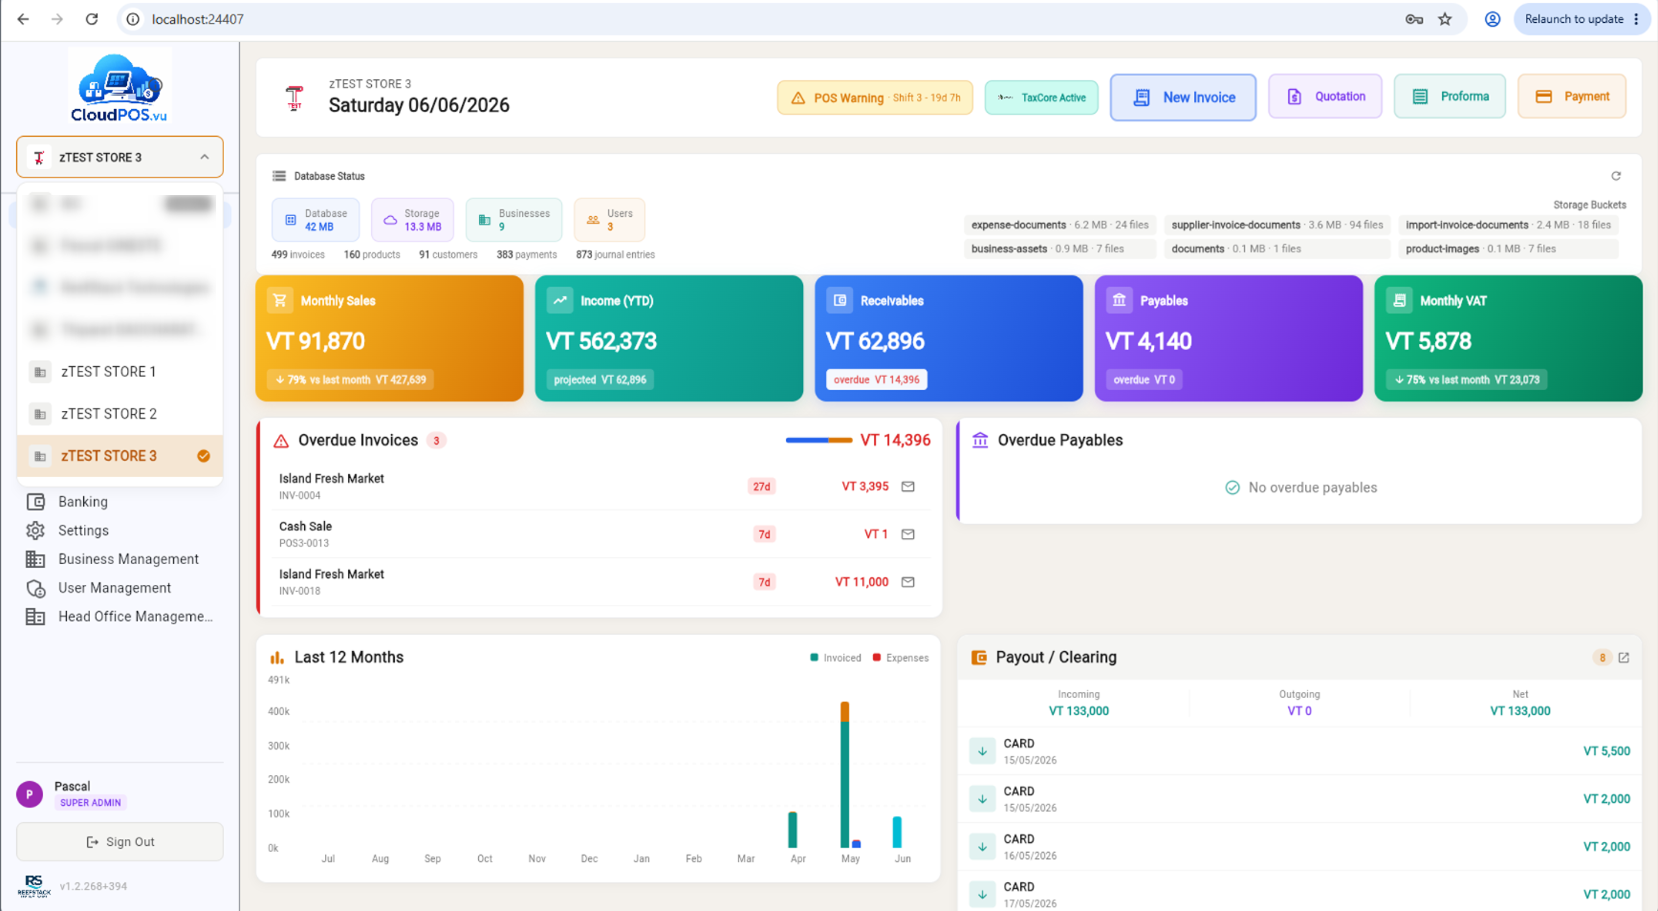
Task: Email reminder for INV-0004 invoice
Action: point(908,487)
